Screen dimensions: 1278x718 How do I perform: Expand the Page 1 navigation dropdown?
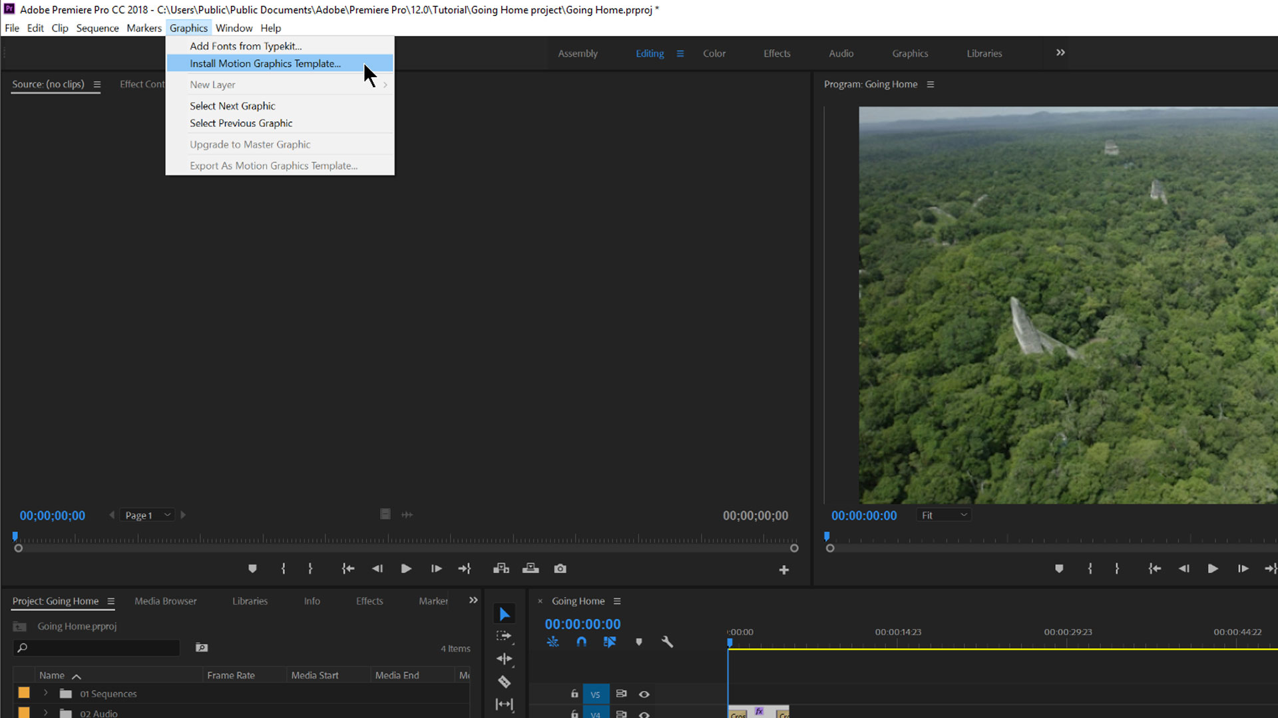[168, 515]
